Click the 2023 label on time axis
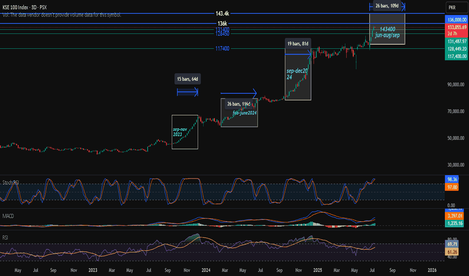 point(93,270)
